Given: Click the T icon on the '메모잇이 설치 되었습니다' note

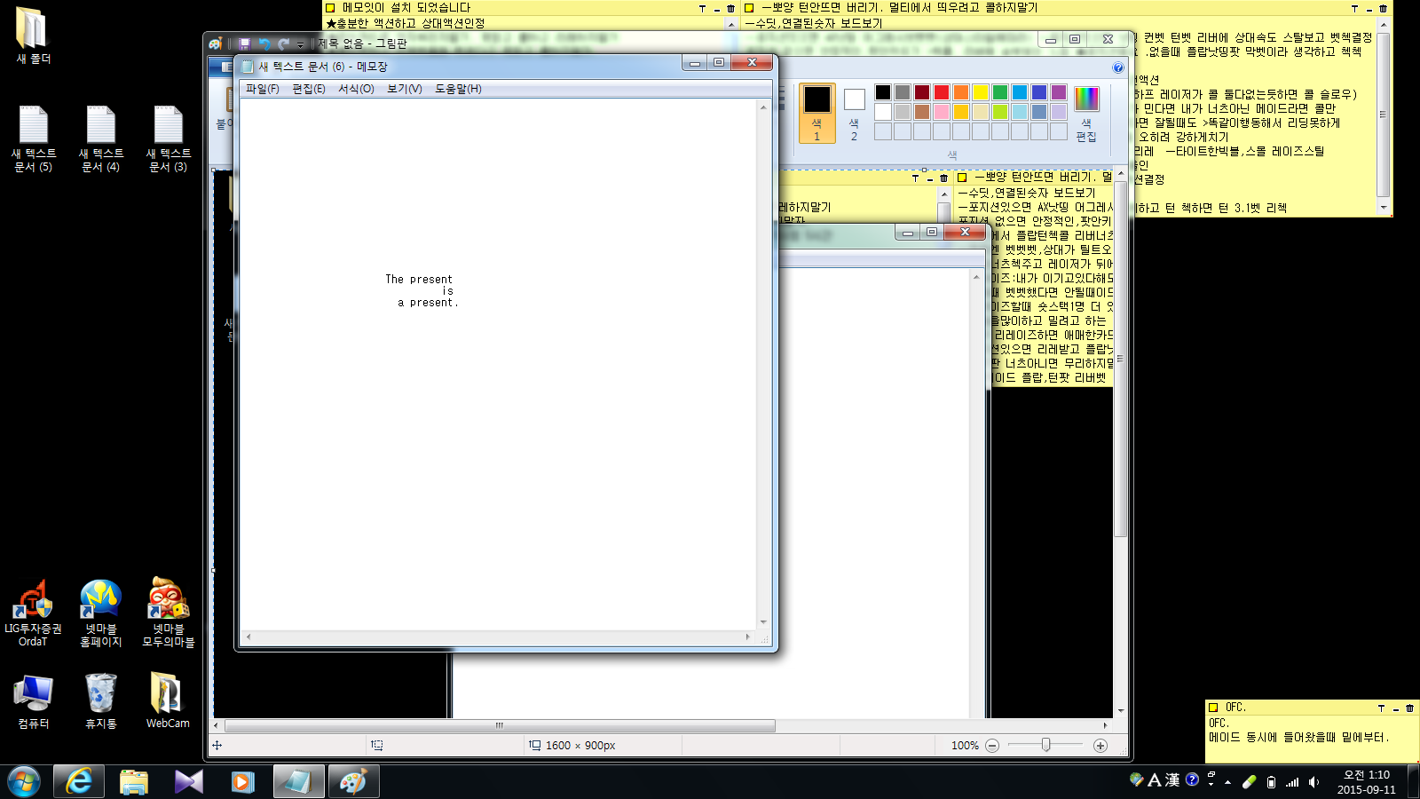Looking at the screenshot, I should [702, 8].
